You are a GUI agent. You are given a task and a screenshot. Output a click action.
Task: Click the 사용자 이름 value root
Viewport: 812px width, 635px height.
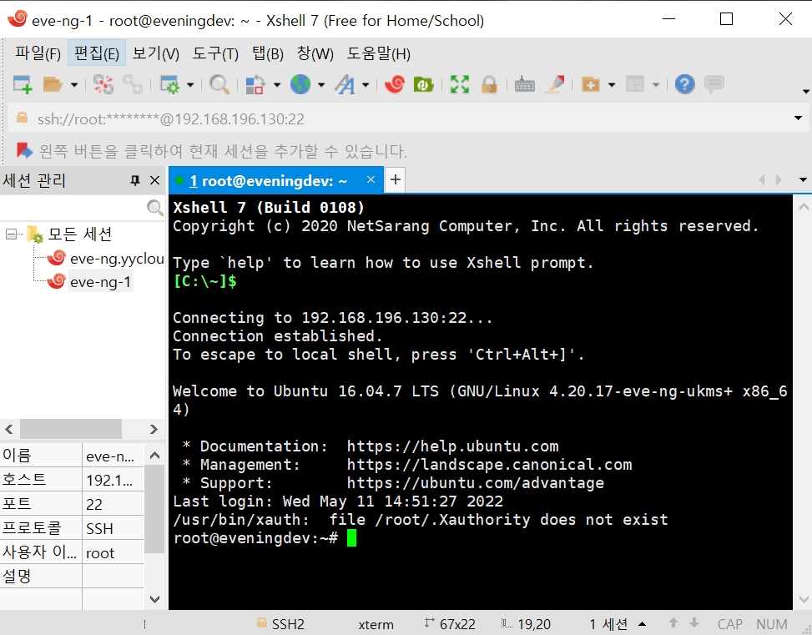tap(113, 552)
